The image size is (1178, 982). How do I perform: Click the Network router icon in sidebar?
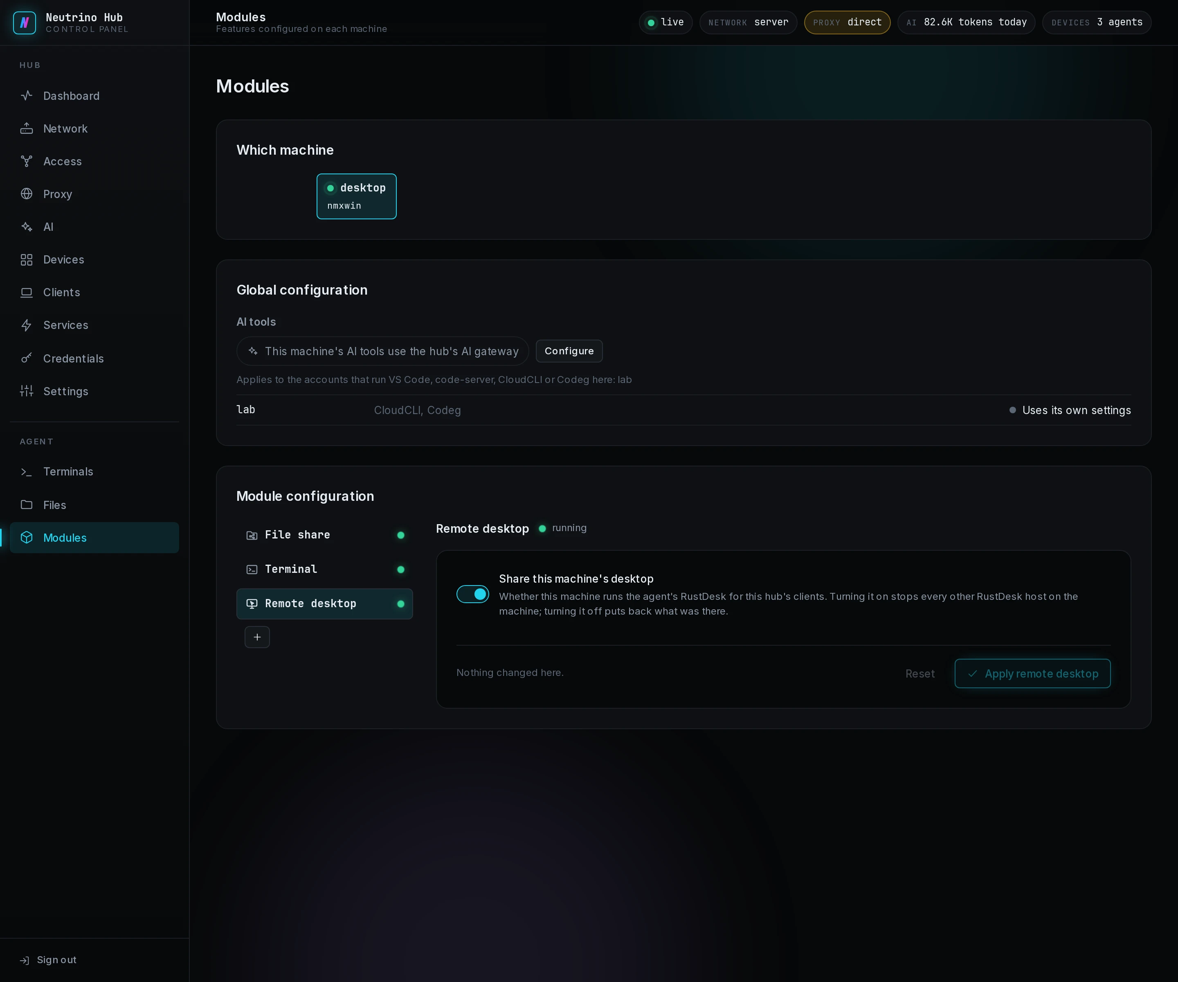click(x=26, y=128)
